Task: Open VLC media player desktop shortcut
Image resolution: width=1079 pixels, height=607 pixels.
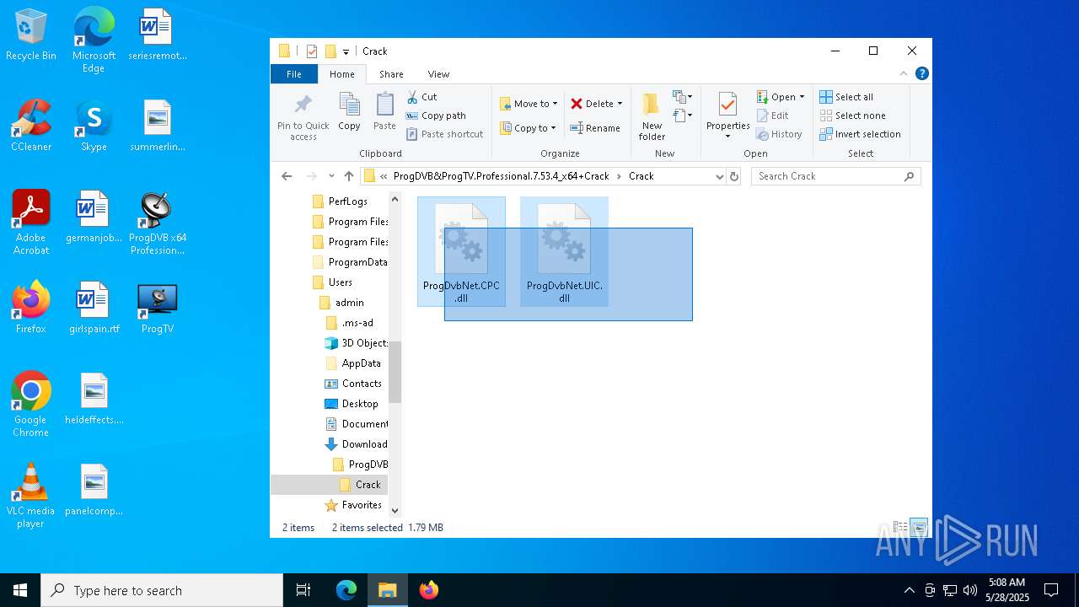Action: 31,496
